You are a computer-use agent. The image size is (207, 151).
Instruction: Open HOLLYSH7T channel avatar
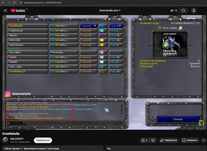pos(5,140)
